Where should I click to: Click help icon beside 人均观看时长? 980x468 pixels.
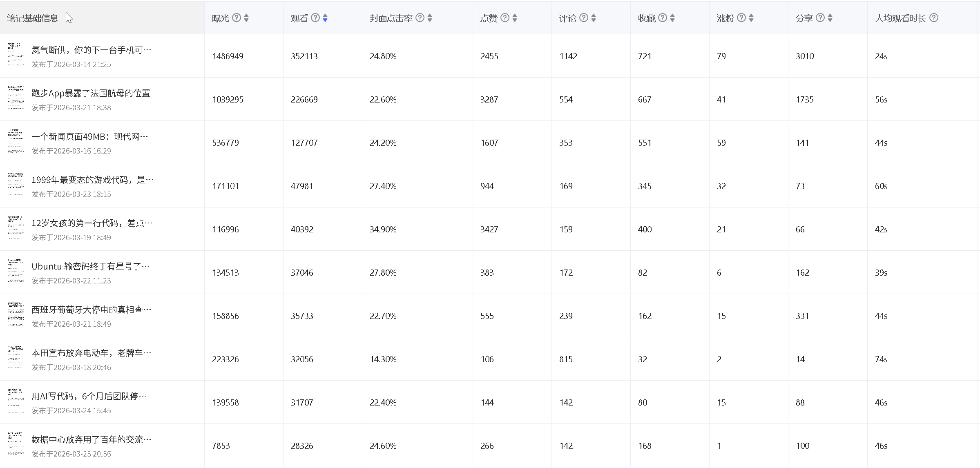934,18
